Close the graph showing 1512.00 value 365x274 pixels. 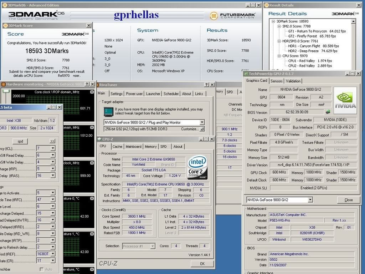(92, 127)
